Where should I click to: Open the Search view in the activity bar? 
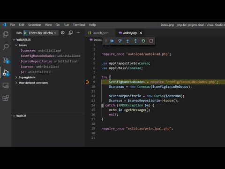click(6, 47)
